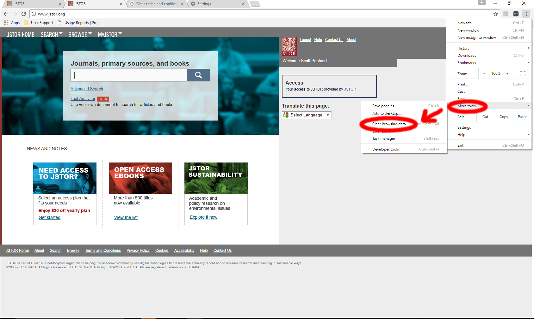Click the fullscreen zoom icon in menu
The image size is (534, 319).
pos(523,74)
